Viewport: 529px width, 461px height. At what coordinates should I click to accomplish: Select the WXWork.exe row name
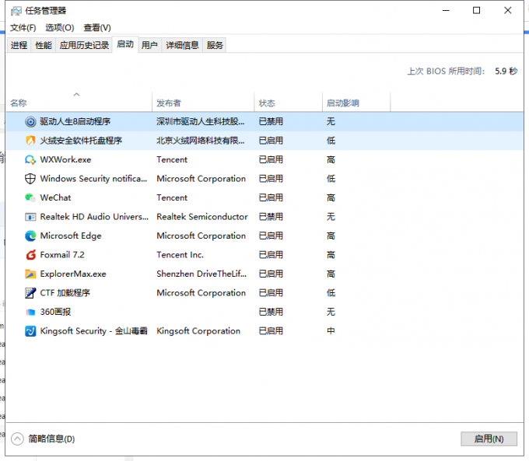click(x=66, y=160)
